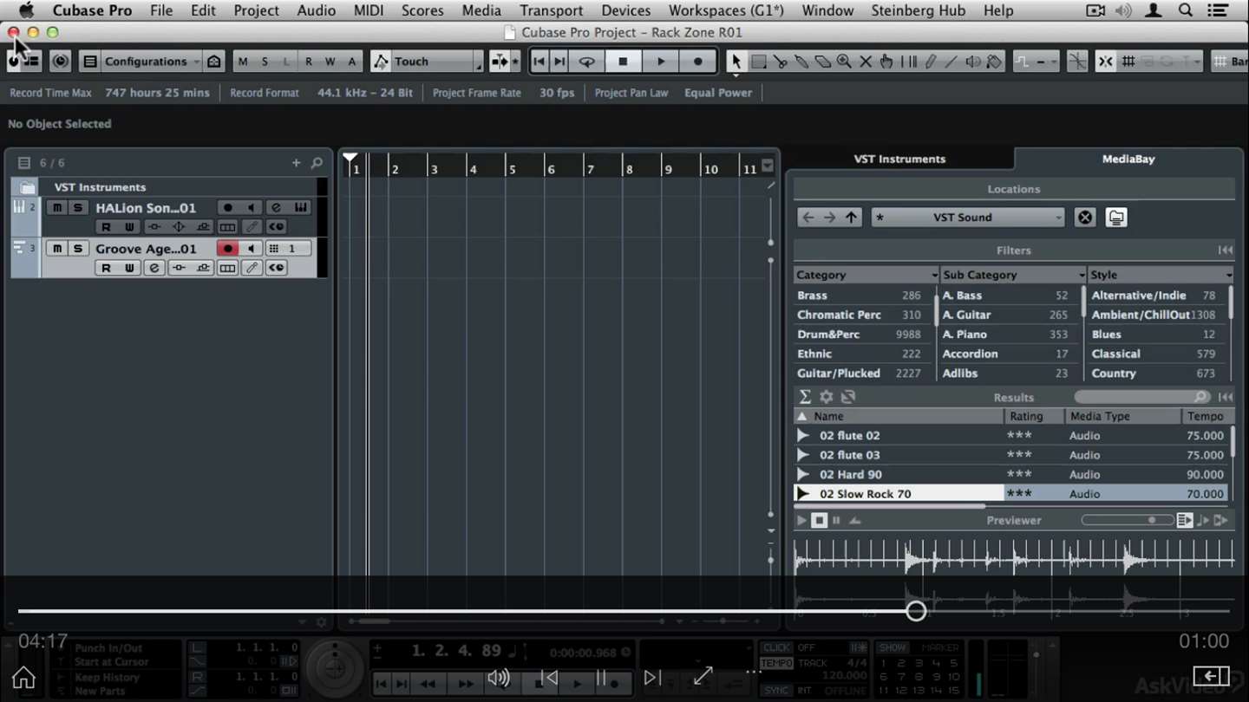
Task: Open the Results gear settings icon
Action: coord(826,397)
